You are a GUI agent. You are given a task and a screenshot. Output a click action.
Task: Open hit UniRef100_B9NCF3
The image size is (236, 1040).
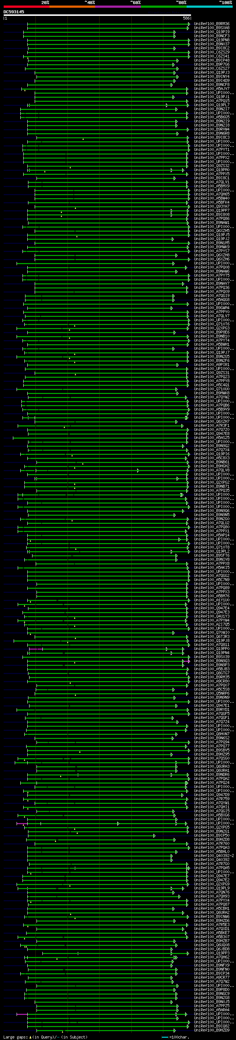click(212, 36)
